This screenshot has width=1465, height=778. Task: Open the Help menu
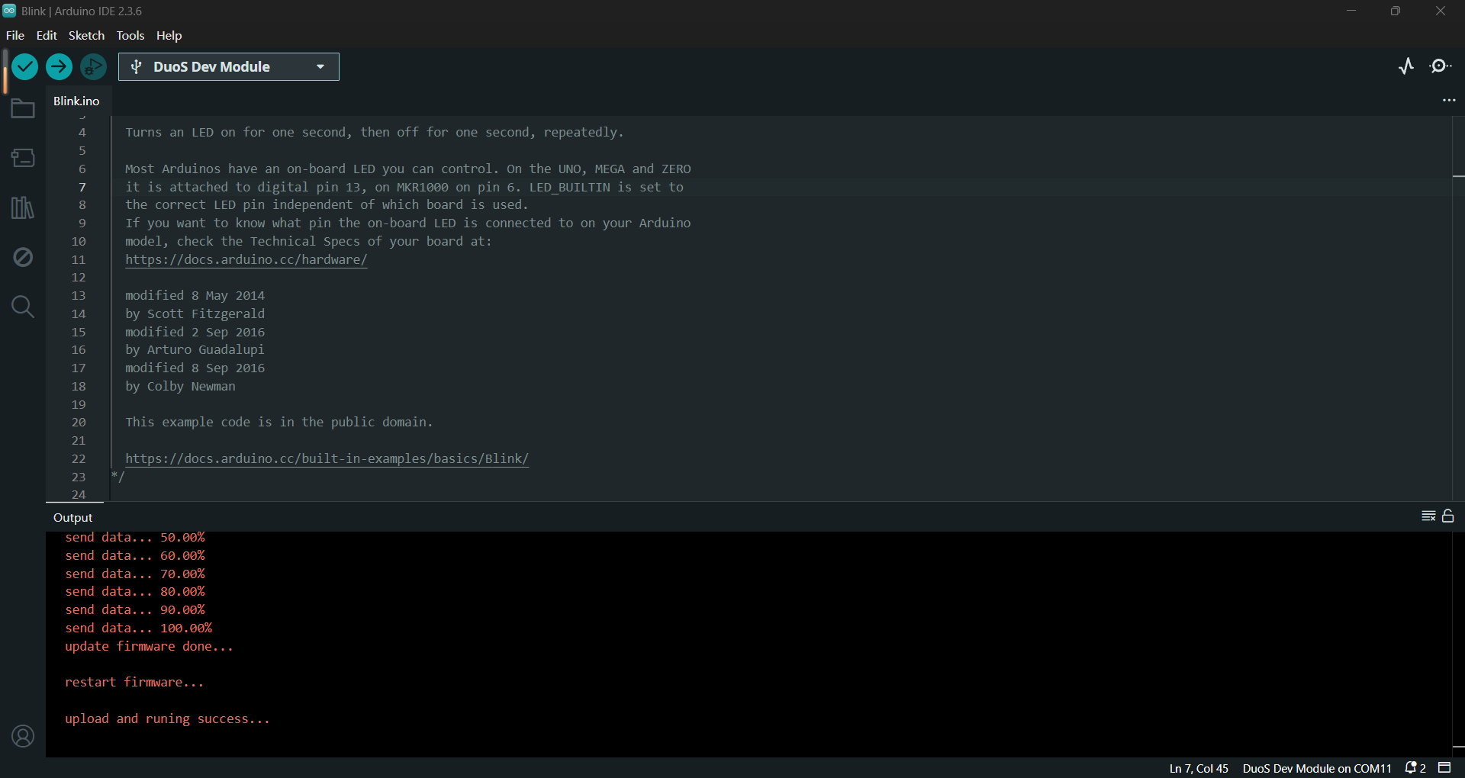[169, 36]
